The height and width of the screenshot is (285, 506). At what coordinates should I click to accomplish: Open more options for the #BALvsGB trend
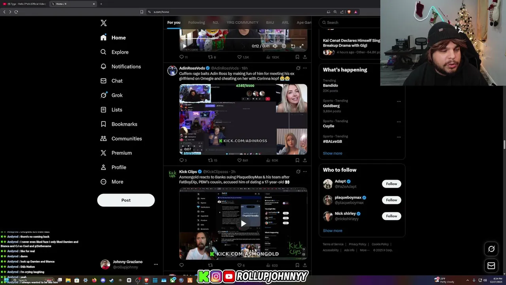pos(398,137)
